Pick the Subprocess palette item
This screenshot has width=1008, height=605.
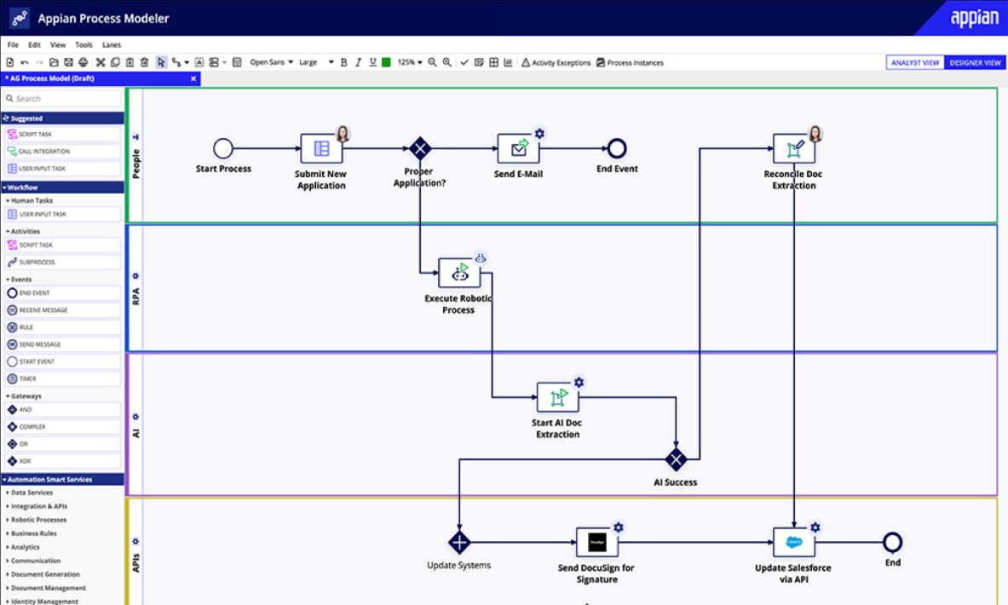[x=62, y=262]
